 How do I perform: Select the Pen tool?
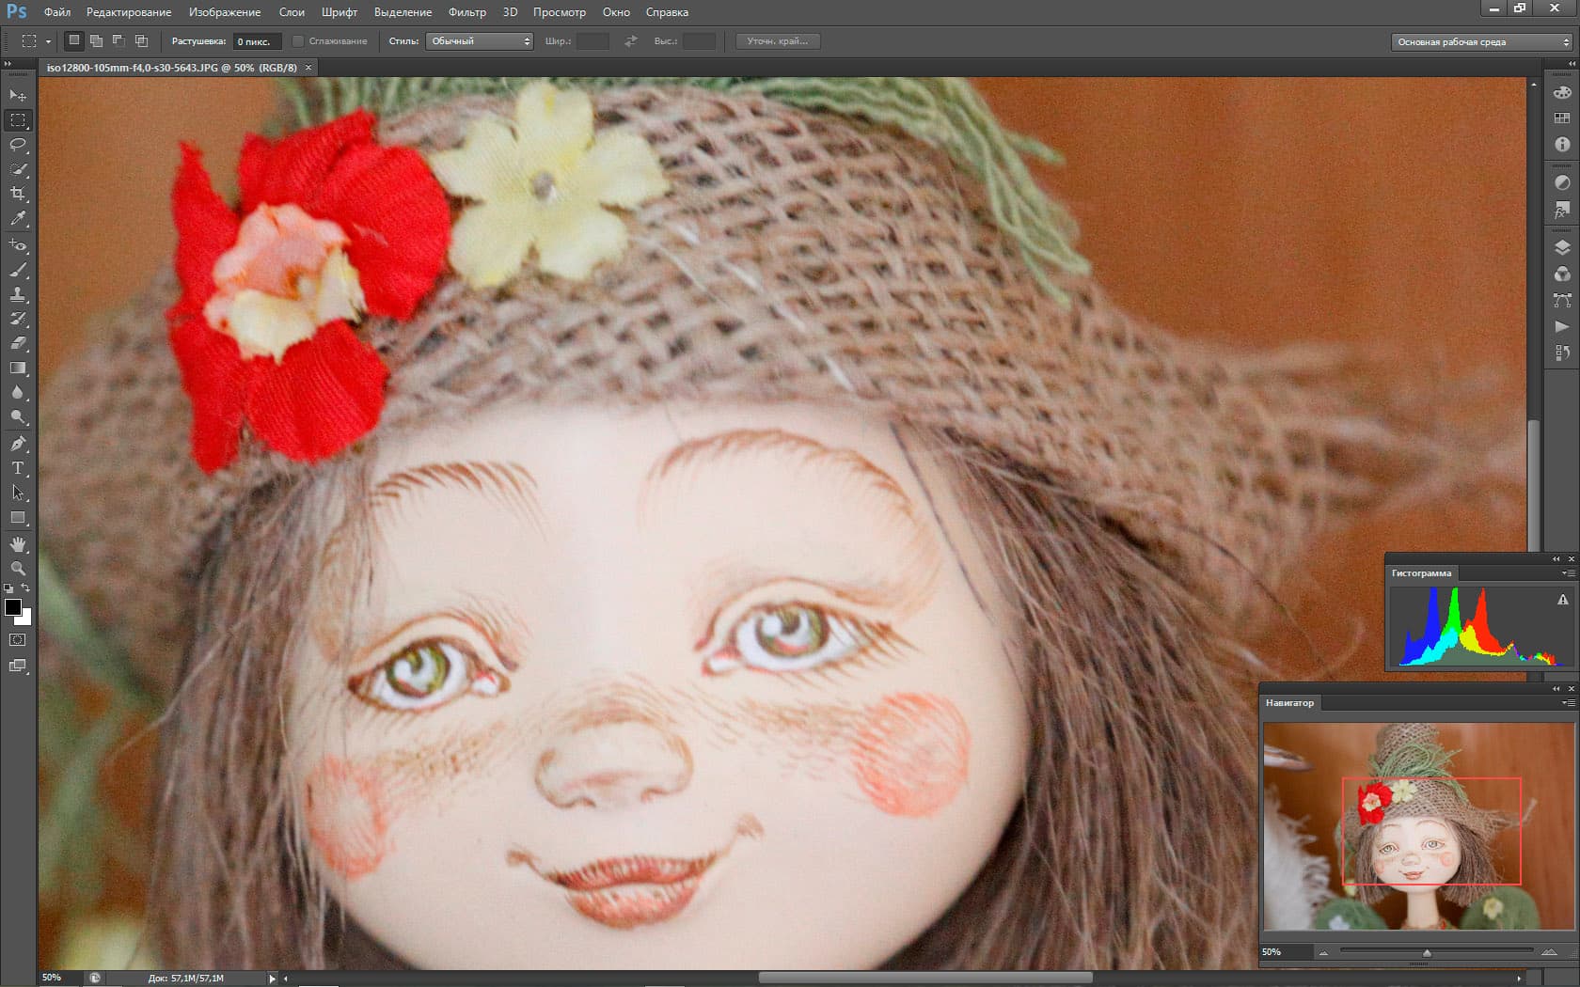pyautogui.click(x=18, y=444)
